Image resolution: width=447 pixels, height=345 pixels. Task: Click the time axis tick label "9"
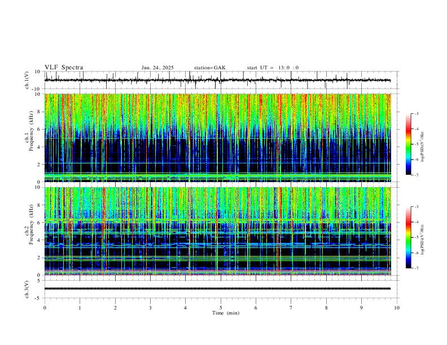(361, 308)
